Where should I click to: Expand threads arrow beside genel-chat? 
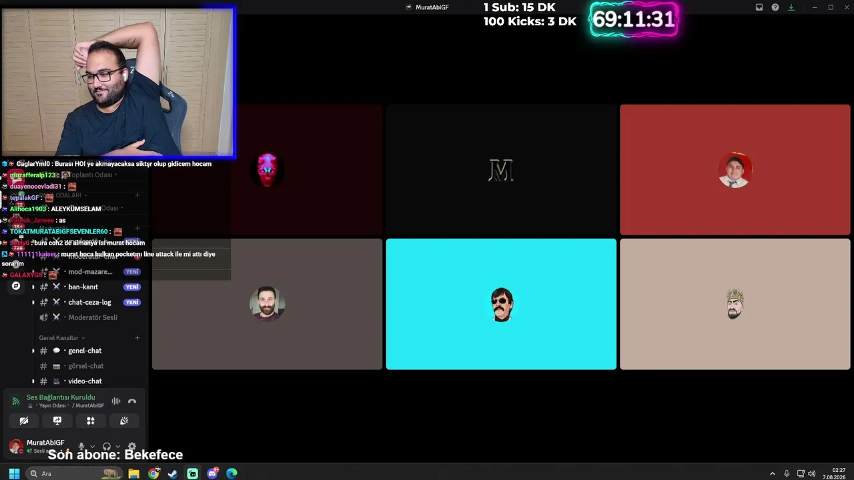[33, 351]
